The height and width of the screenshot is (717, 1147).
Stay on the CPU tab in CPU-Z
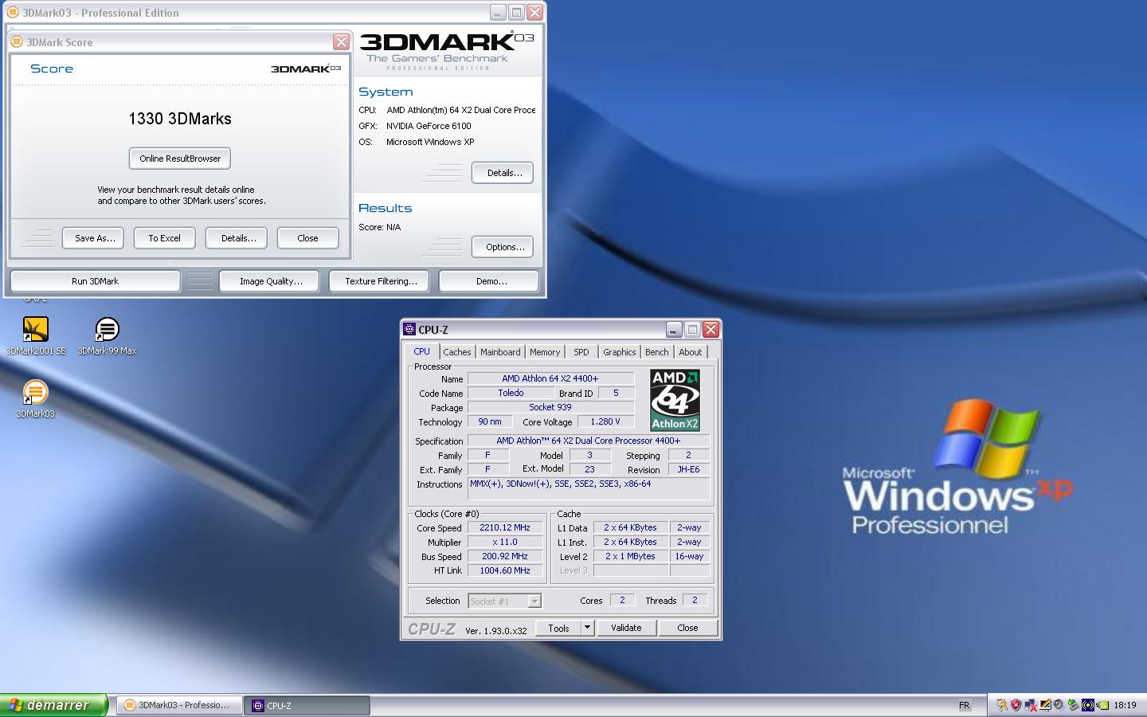421,351
